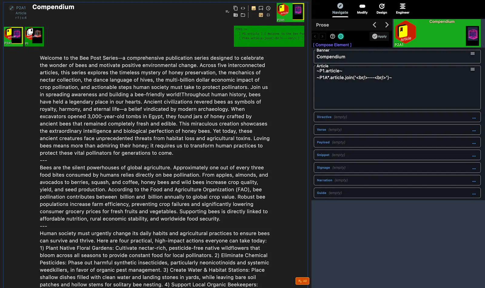Click the small back arrow under Prose
485x288 pixels.
pyautogui.click(x=315, y=36)
